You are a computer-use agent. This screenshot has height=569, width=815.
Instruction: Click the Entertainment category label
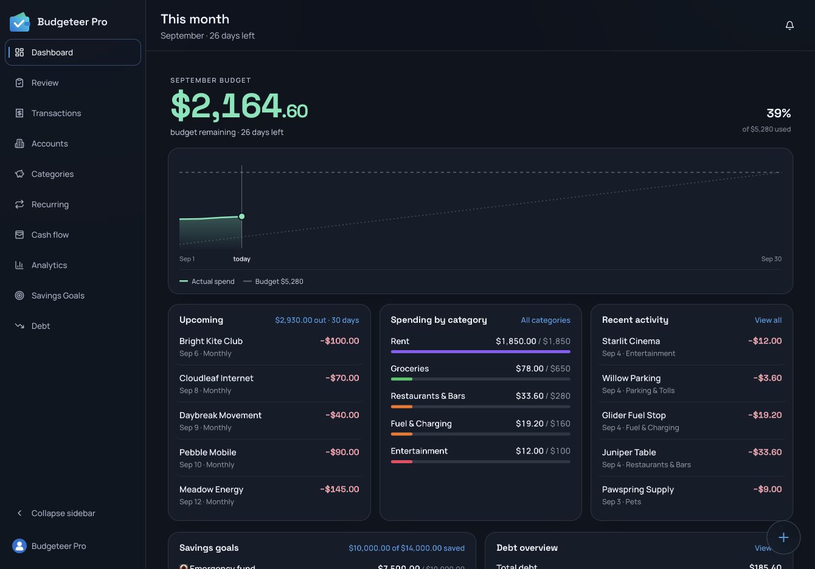[x=419, y=451]
